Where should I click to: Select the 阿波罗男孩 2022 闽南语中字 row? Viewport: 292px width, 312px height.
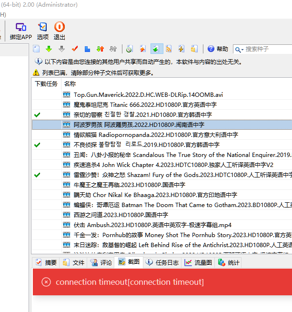coord(161,125)
